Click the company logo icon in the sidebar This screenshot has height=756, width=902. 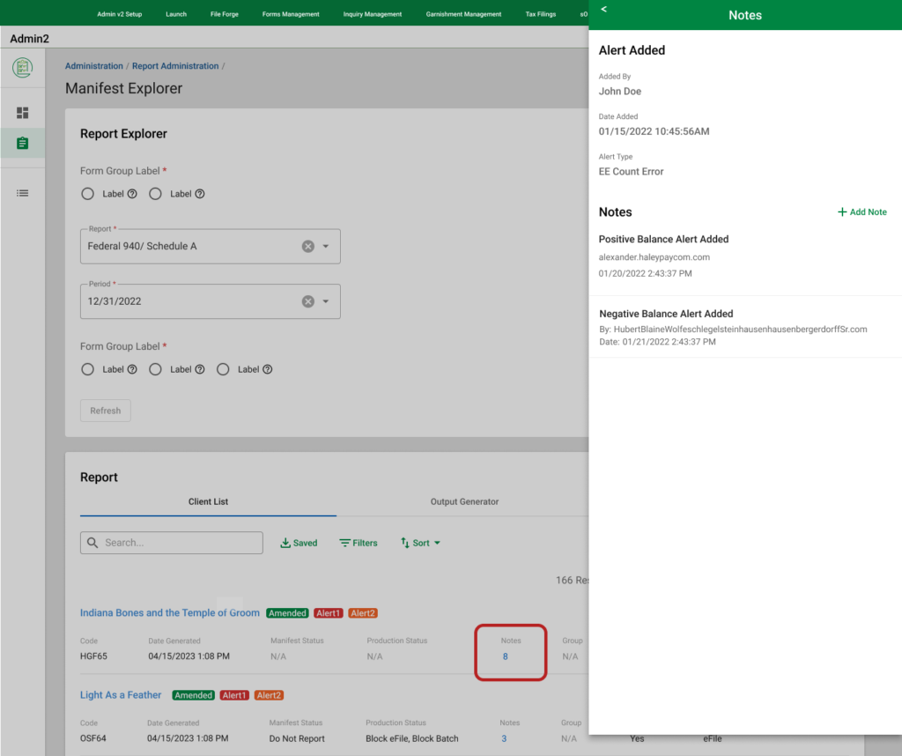[x=22, y=68]
